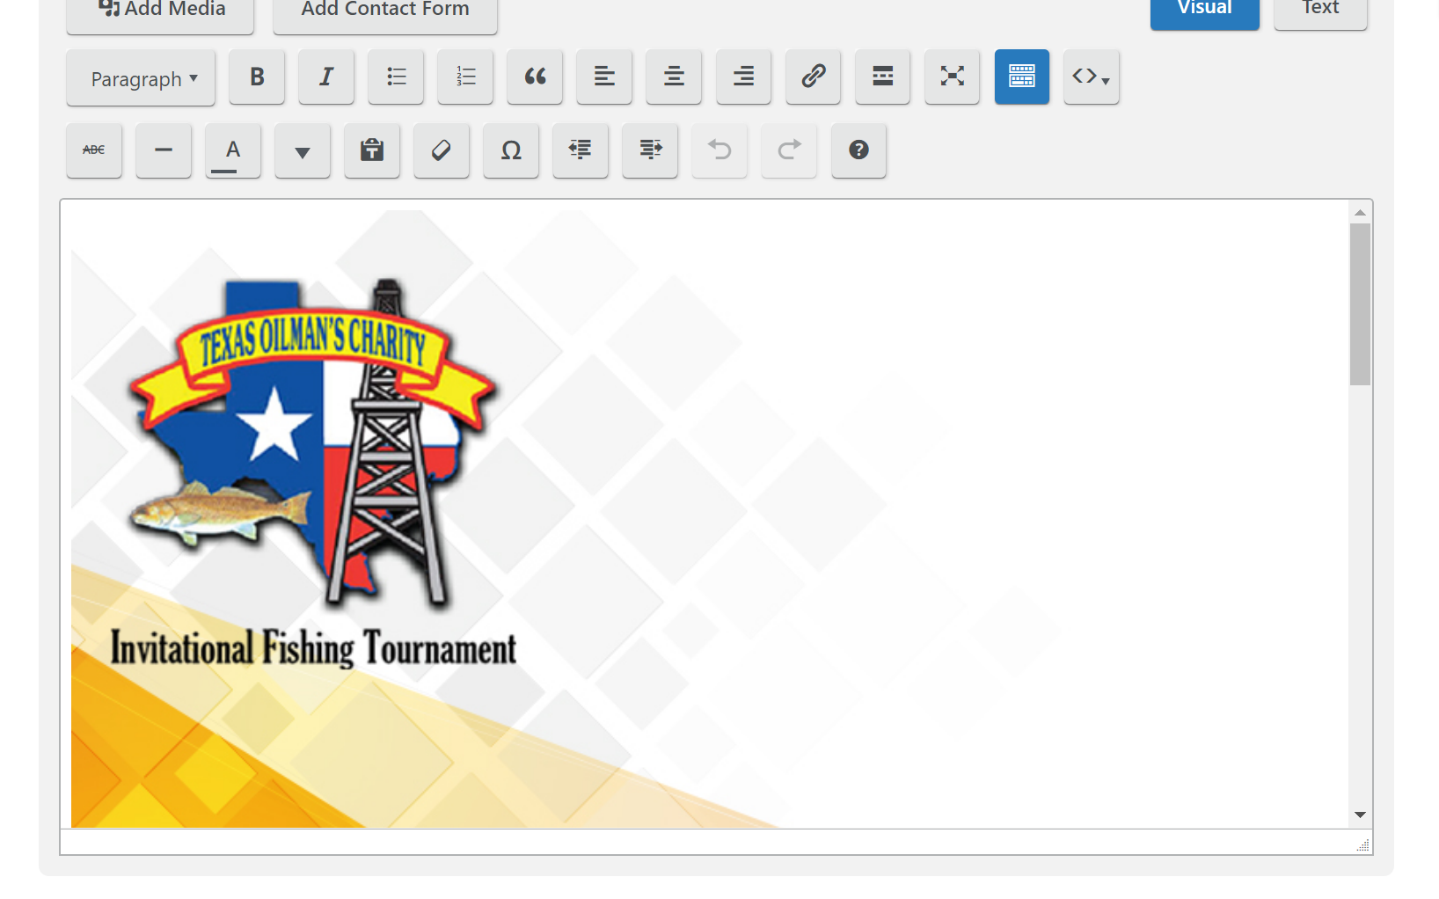Align text left
Screen dimensions: 1439x899
[604, 77]
